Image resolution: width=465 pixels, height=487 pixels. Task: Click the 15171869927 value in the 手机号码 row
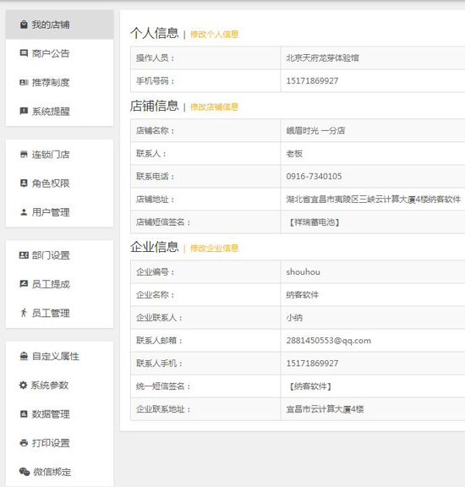312,81
